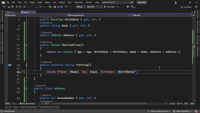Viewport: 200px width, 113px height.
Task: Collapse the Address class outline
Action: coord(26,89)
